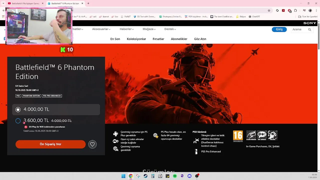Image resolution: width=320 pixels, height=180 pixels.
Task: Click the Ön Sipariş Ver button
Action: [x=50, y=144]
